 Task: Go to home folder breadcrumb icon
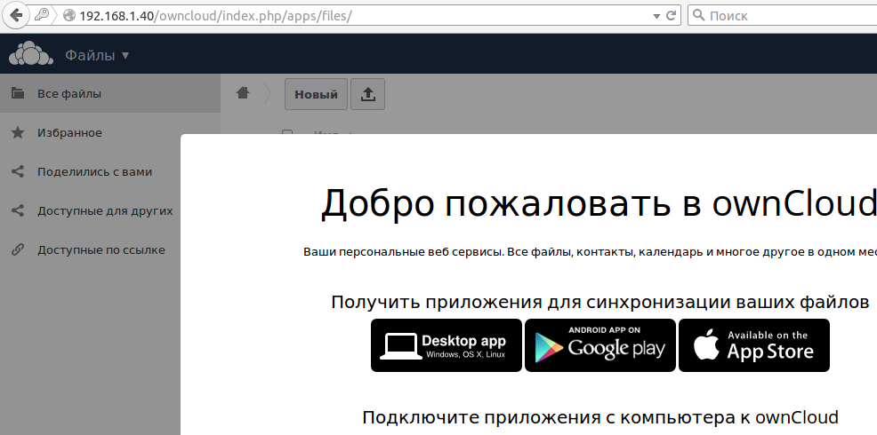pyautogui.click(x=242, y=92)
